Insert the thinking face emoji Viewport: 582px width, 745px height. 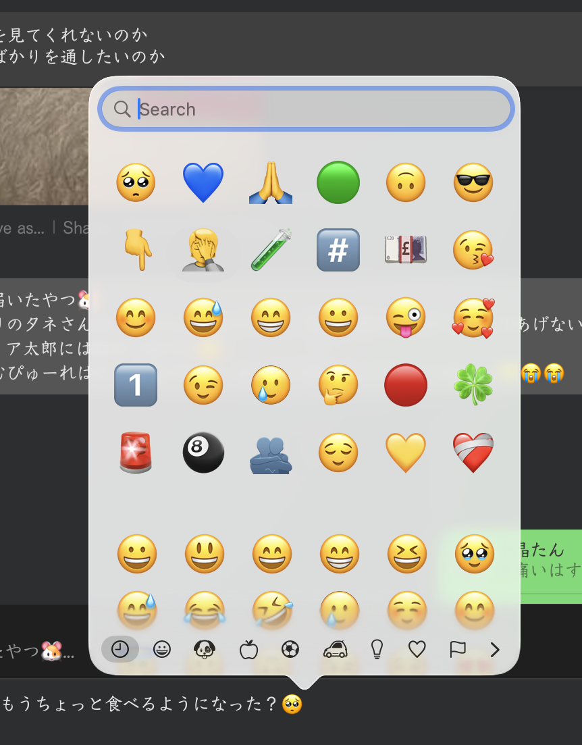[338, 385]
